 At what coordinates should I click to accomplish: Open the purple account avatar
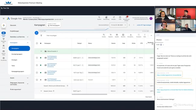(x=151, y=19)
